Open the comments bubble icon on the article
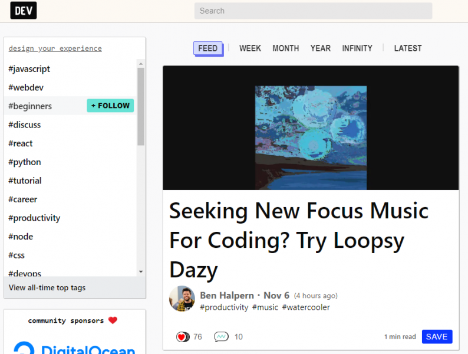Screen dimensions: 468x354 coord(221,337)
